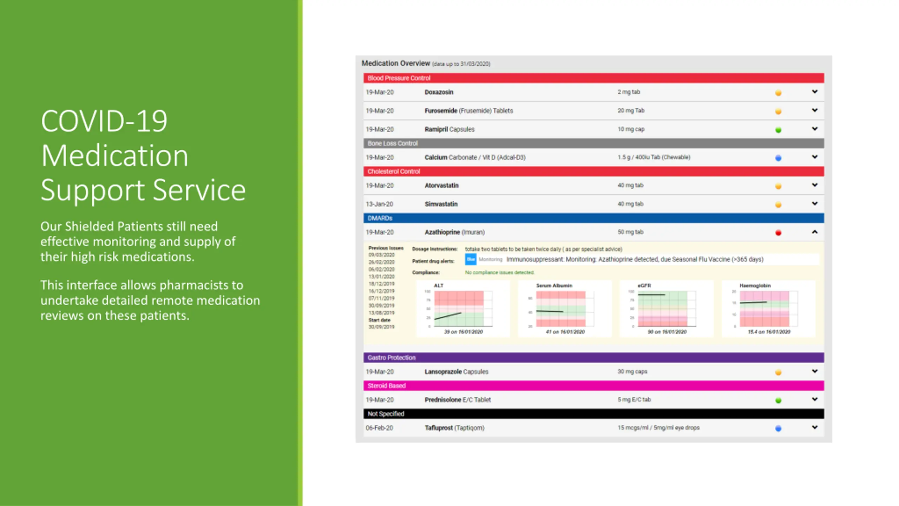Click the Immunosuppressant Monitoring alert message
899x506 pixels.
[x=635, y=259]
